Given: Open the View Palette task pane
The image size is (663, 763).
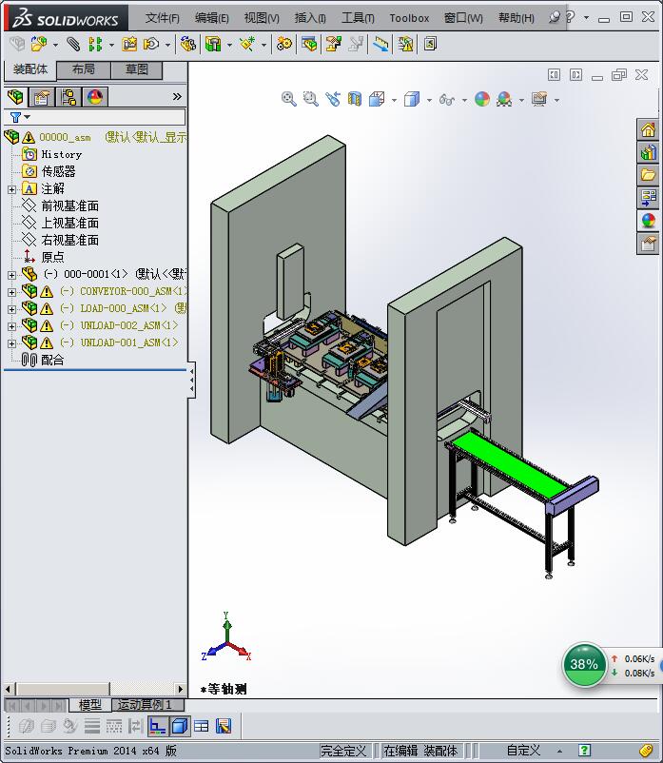Looking at the screenshot, I should click(648, 197).
